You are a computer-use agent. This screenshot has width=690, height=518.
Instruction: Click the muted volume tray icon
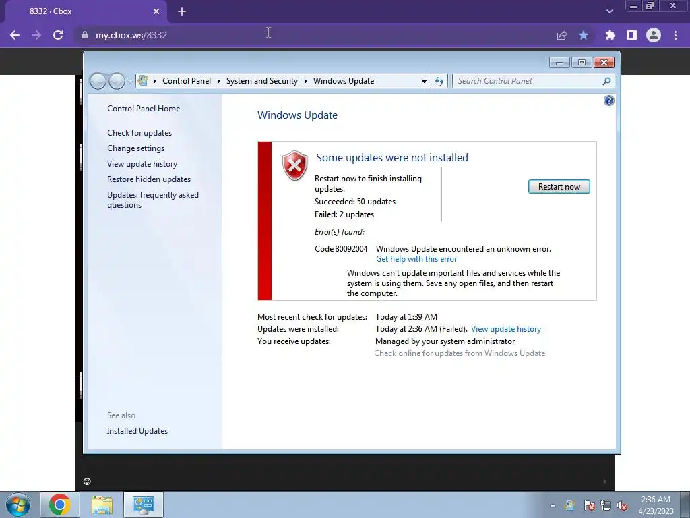(622, 505)
